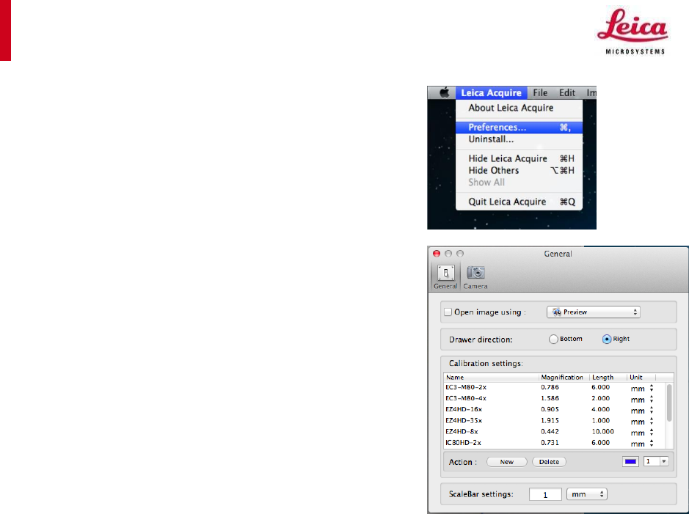Select the EZ4HD-8x calibration row

coord(553,432)
